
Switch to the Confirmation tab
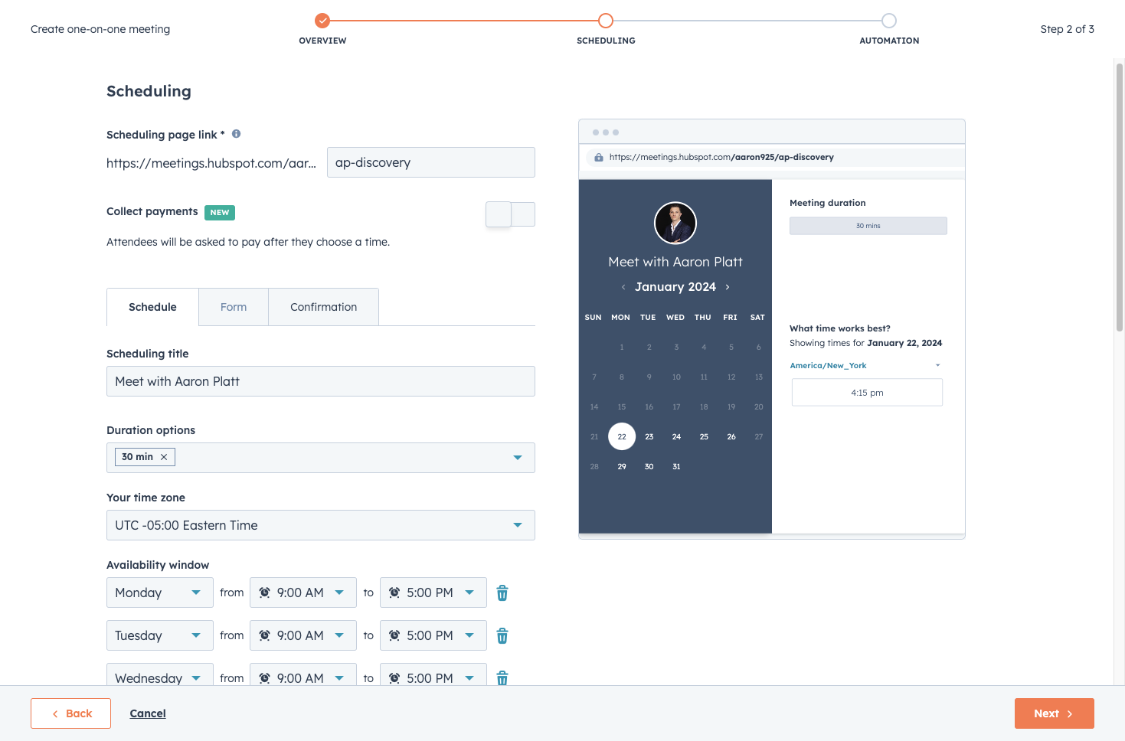point(324,307)
